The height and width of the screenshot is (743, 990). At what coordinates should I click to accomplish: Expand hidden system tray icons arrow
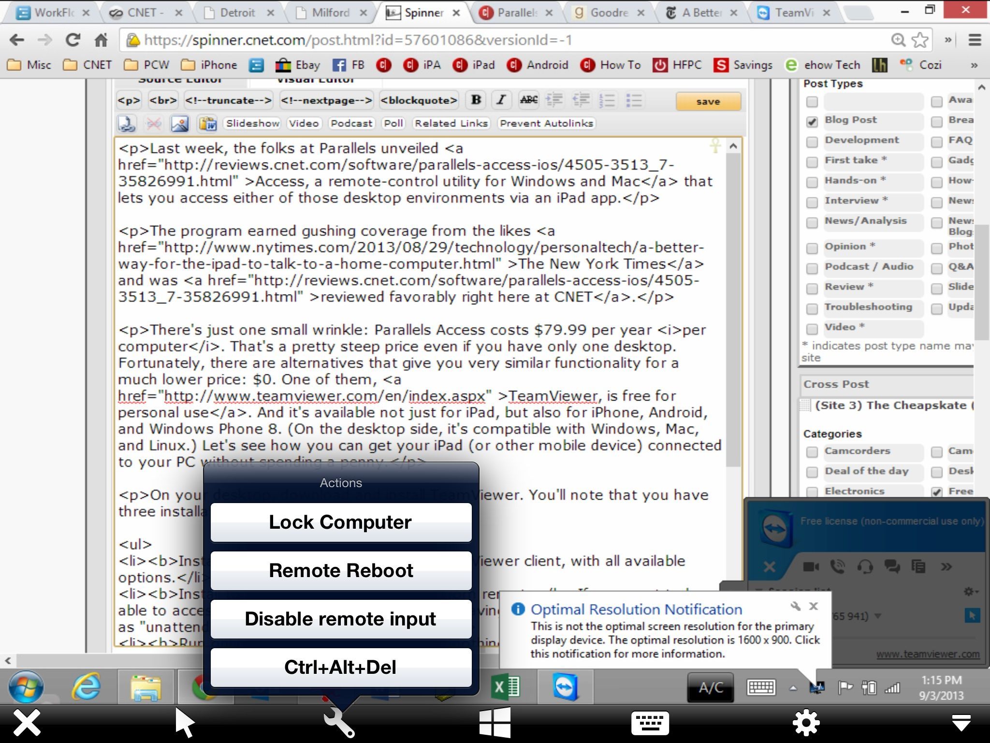coord(793,688)
